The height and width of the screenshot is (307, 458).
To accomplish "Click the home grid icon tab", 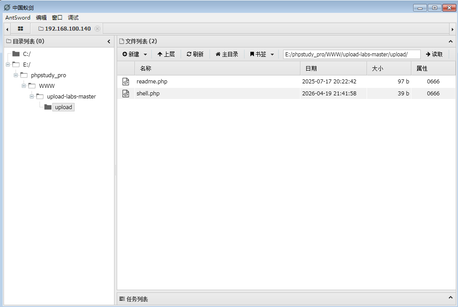I will pos(20,29).
